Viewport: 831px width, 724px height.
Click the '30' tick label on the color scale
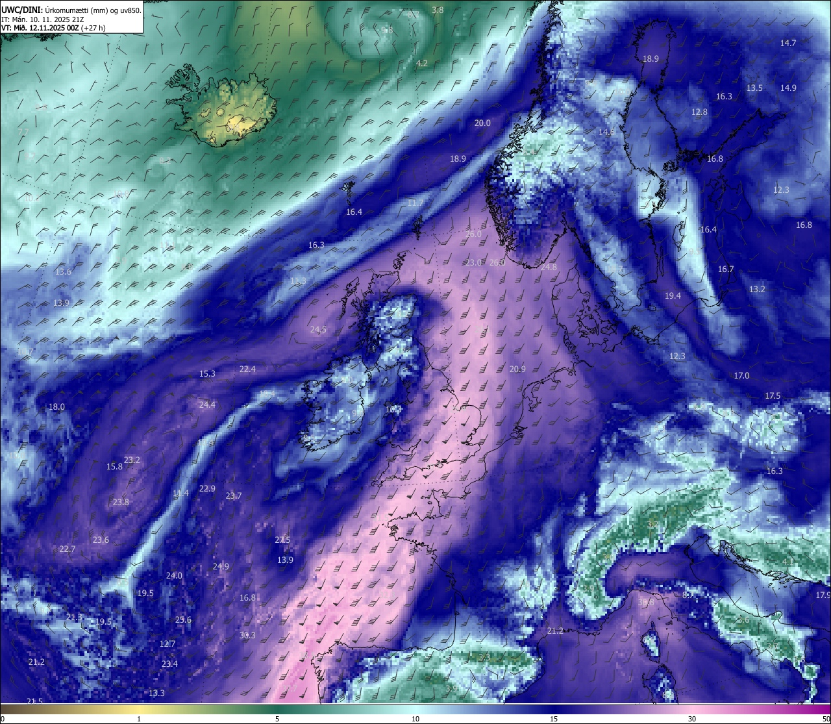pos(692,719)
